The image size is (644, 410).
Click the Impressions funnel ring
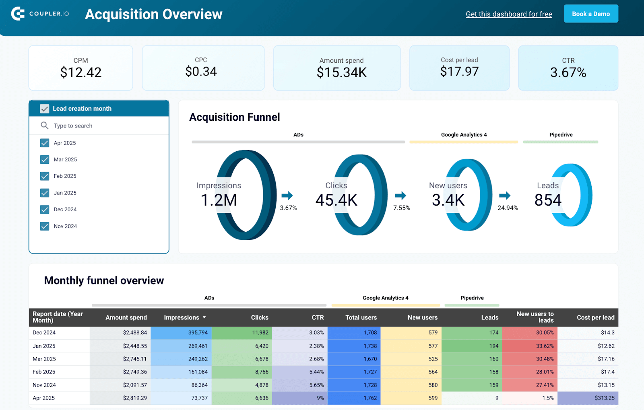click(x=246, y=195)
